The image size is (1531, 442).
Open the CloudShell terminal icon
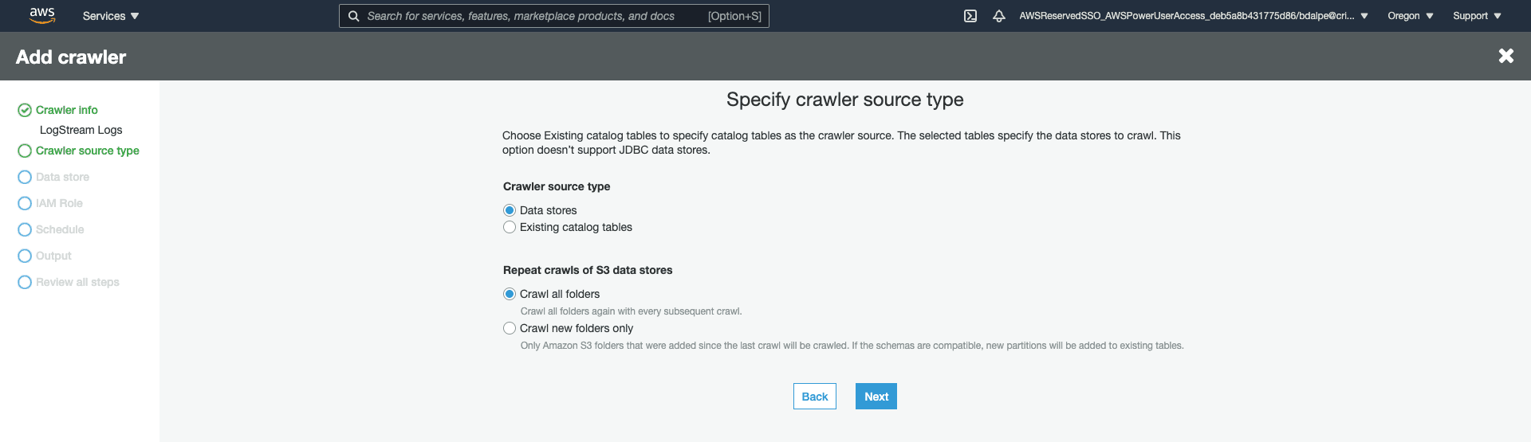click(970, 16)
